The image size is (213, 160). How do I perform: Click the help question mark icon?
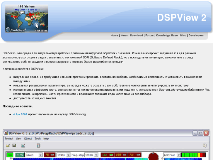(x=205, y=145)
